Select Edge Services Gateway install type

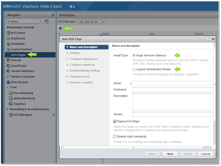tap(134, 55)
